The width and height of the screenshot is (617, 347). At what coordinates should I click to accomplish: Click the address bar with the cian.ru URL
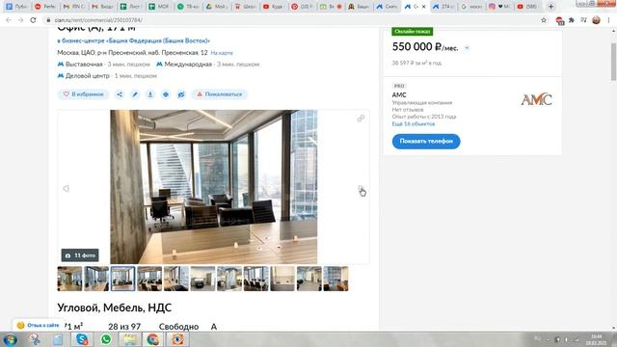[x=291, y=20]
